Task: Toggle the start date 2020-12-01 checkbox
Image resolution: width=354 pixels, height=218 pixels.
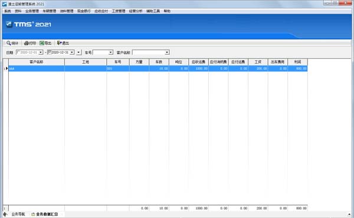Action: tap(18, 52)
